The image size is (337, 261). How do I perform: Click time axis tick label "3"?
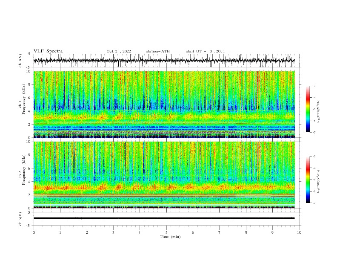click(x=113, y=232)
